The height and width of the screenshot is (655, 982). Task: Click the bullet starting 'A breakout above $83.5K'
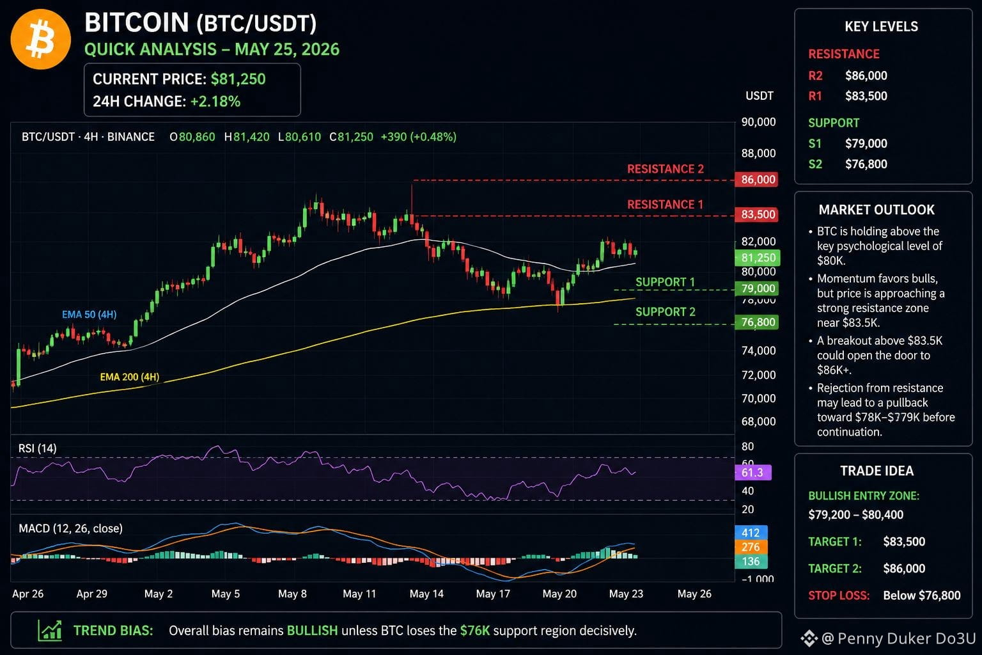click(x=875, y=355)
